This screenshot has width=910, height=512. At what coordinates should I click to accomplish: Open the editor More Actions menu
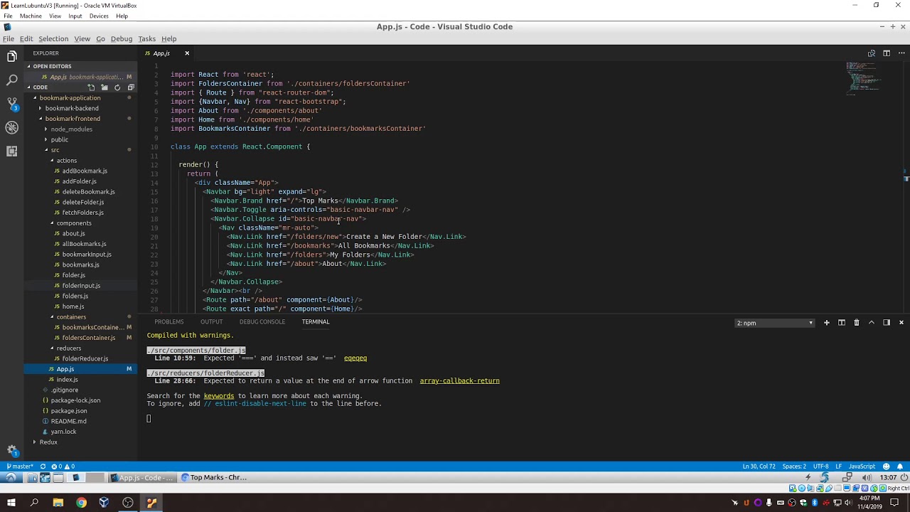coord(901,53)
